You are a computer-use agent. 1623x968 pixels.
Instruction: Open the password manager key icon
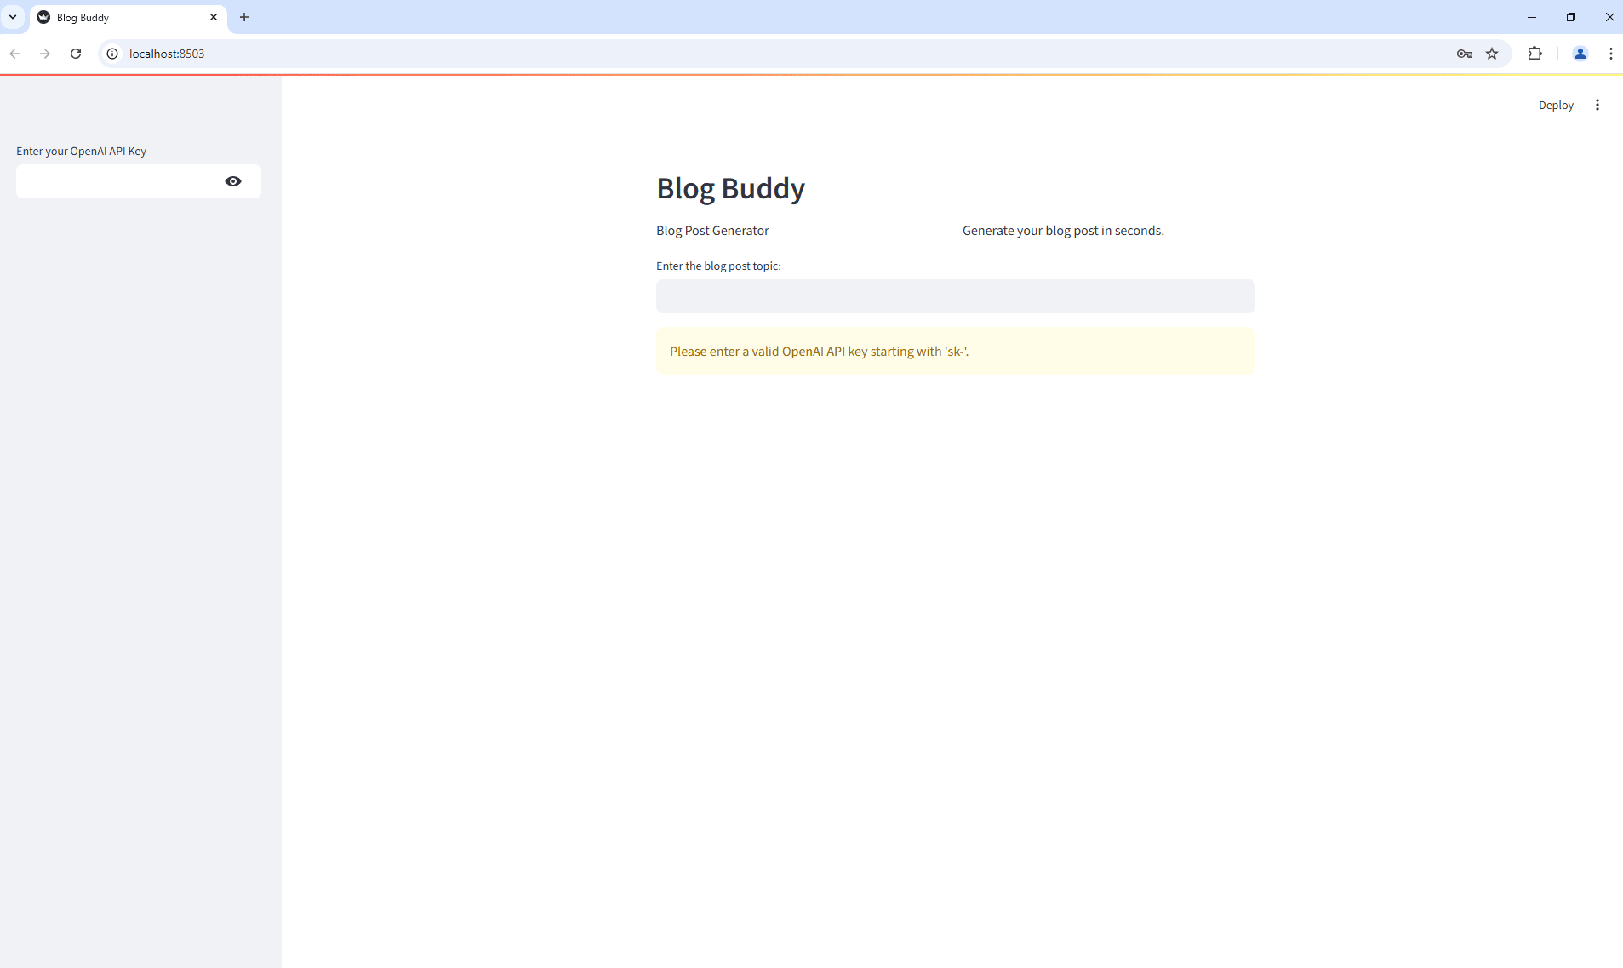[1464, 54]
